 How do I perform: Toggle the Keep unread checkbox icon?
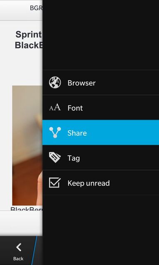(55, 183)
